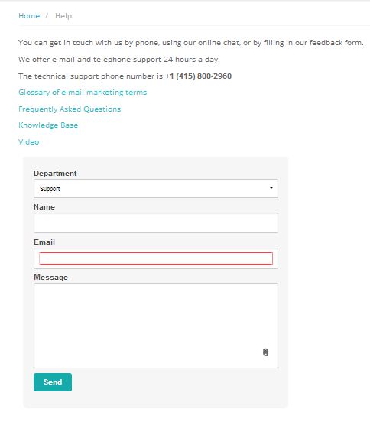This screenshot has width=370, height=432.
Task: Focus the red-outlined Email input field
Action: [156, 258]
